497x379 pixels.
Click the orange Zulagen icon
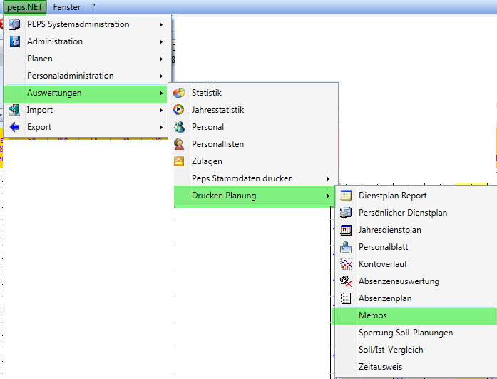pyautogui.click(x=179, y=161)
